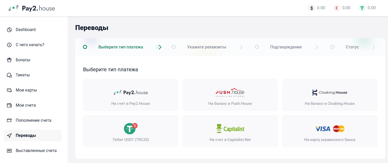Screen dimensions: 388x163
Task: Click the Pay2.house logo in payment card
Action: (x=131, y=93)
